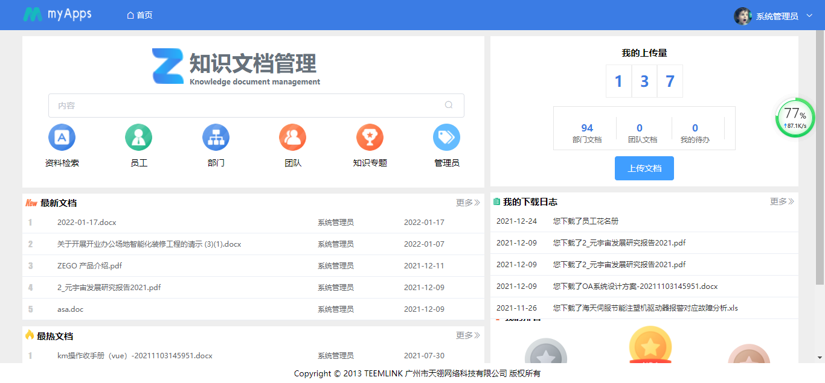Screen dimensions: 825x383
Task: Click the 上传文档 upload button
Action: coord(644,168)
